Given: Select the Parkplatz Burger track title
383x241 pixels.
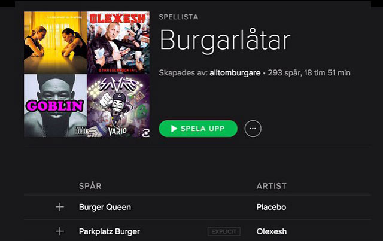Looking at the screenshot, I should (110, 231).
